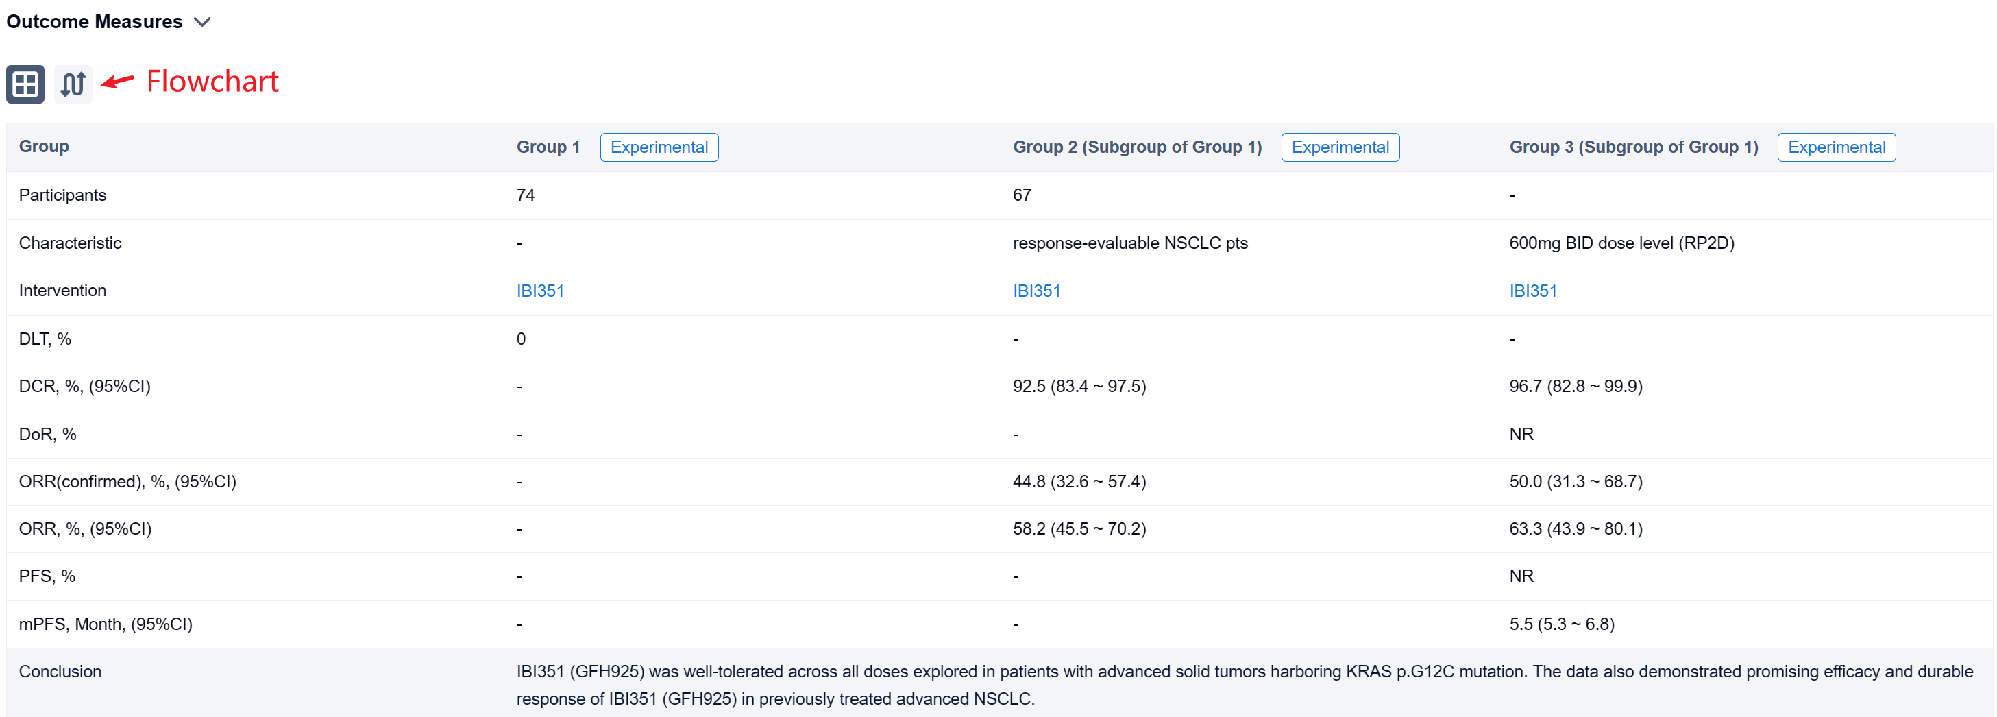Click the Conclusion text paragraph
Screen dimensions: 1997x717
point(1243,685)
